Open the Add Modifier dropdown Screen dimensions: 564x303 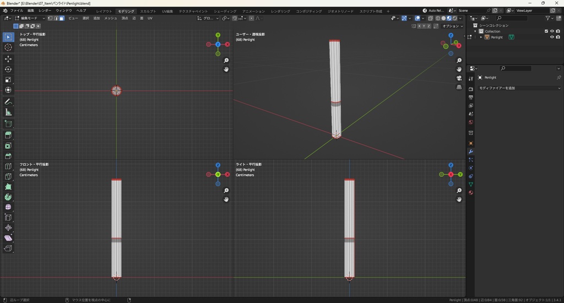coord(519,88)
